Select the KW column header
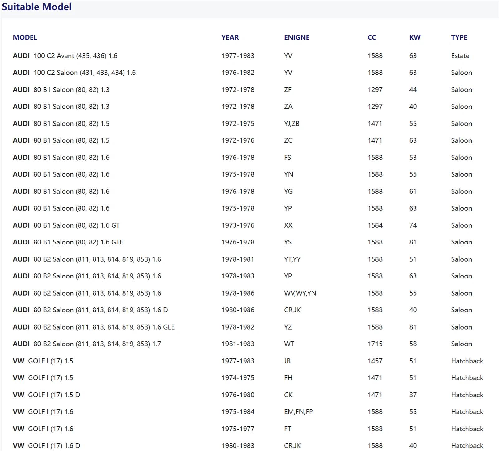 (x=415, y=37)
